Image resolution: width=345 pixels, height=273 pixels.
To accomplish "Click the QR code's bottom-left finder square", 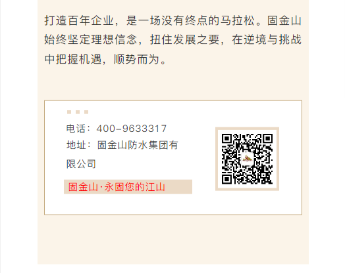I will 226,179.
